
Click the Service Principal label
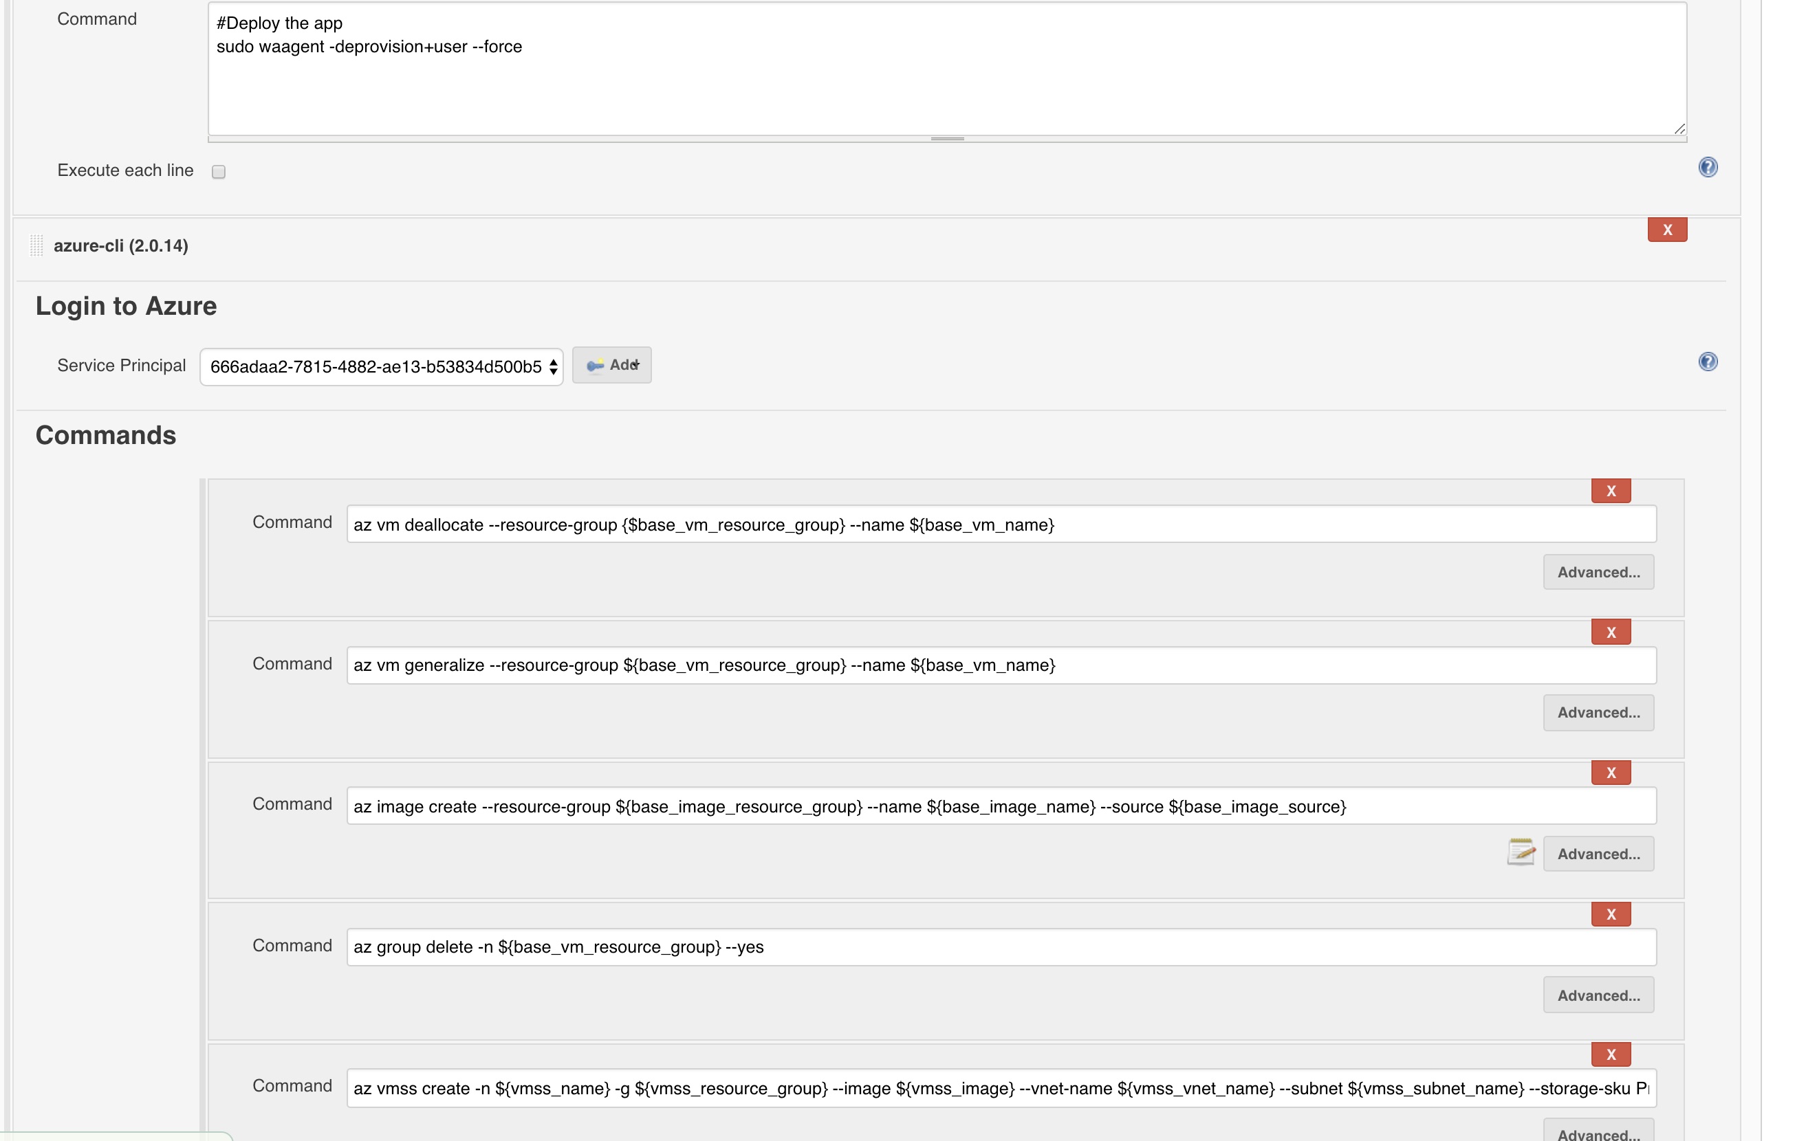click(122, 366)
